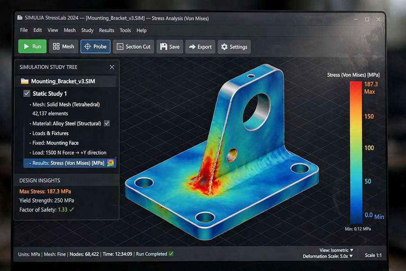Image resolution: width=406 pixels, height=271 pixels.
Task: Click the stress plot icon on Results row
Action: [111, 163]
